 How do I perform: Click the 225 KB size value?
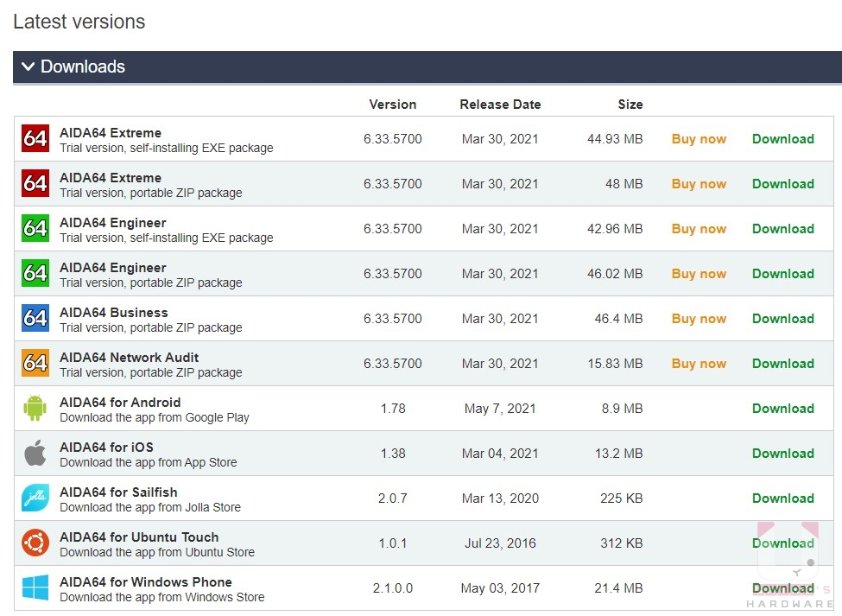click(621, 499)
